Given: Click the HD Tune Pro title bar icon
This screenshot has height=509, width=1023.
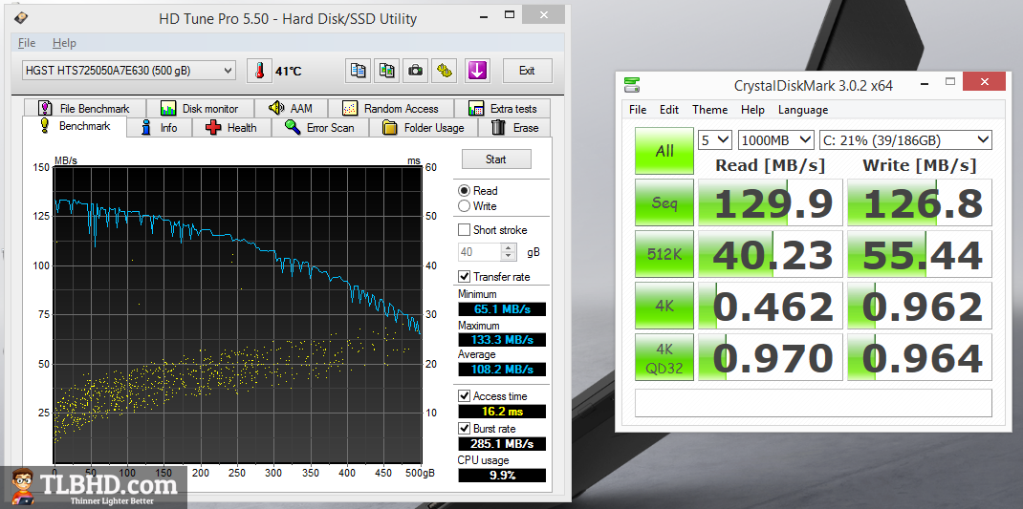Looking at the screenshot, I should (x=22, y=19).
